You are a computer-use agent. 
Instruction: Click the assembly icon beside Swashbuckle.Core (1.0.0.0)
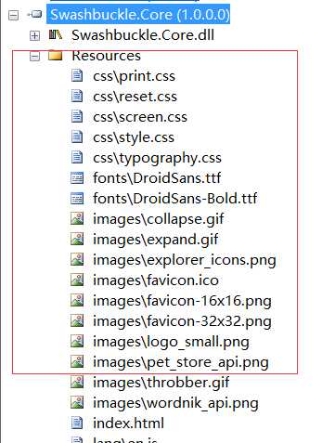point(35,14)
